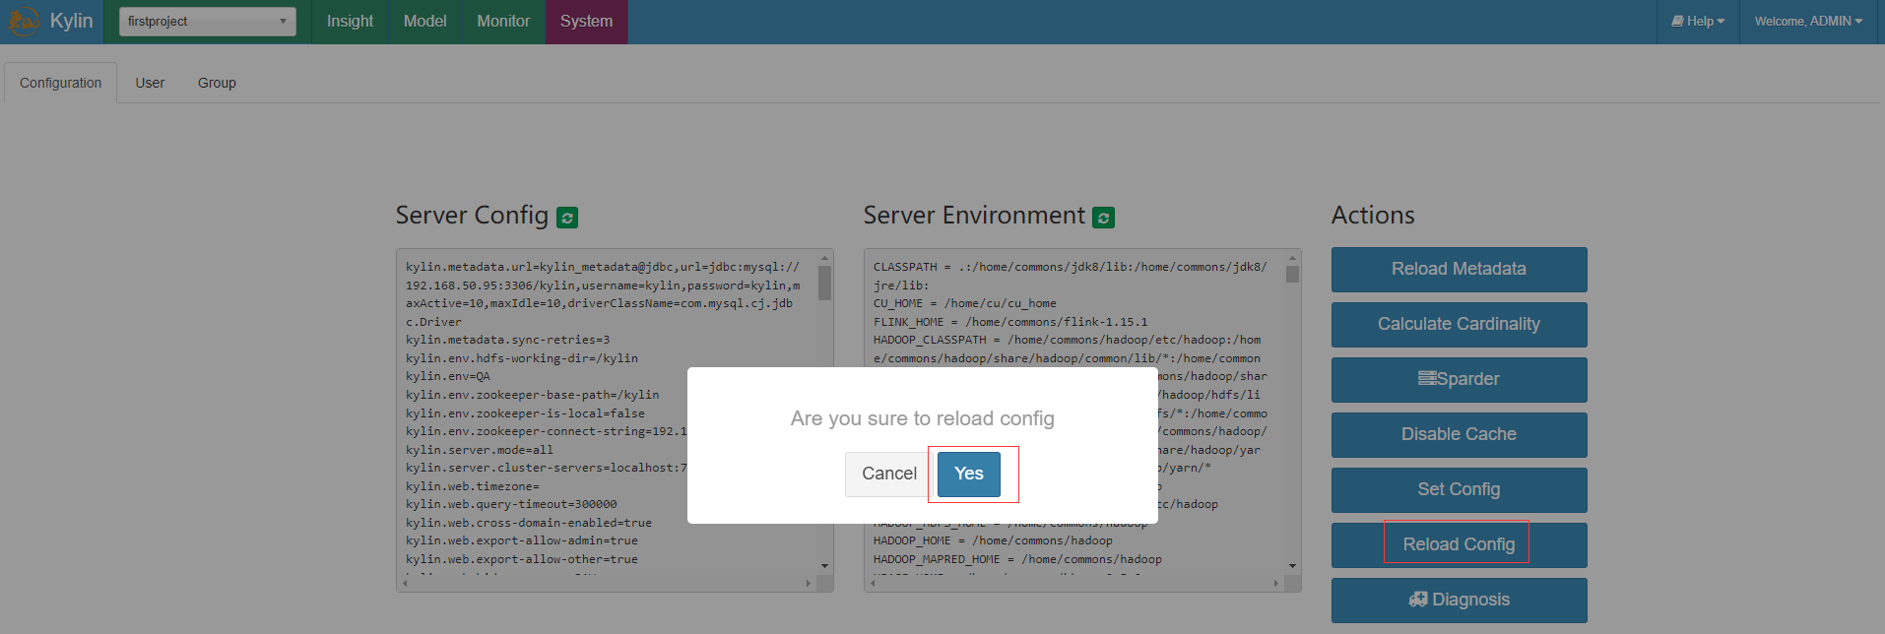Click Server Environment horizontal scroll left arrow

click(x=873, y=584)
